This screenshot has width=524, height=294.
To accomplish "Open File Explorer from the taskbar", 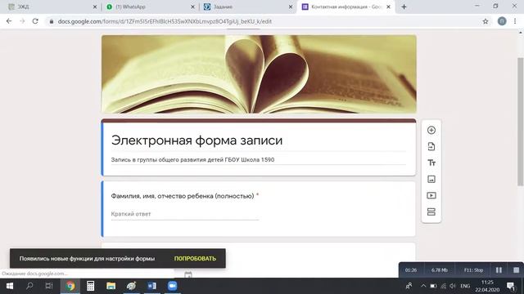I will [x=111, y=286].
